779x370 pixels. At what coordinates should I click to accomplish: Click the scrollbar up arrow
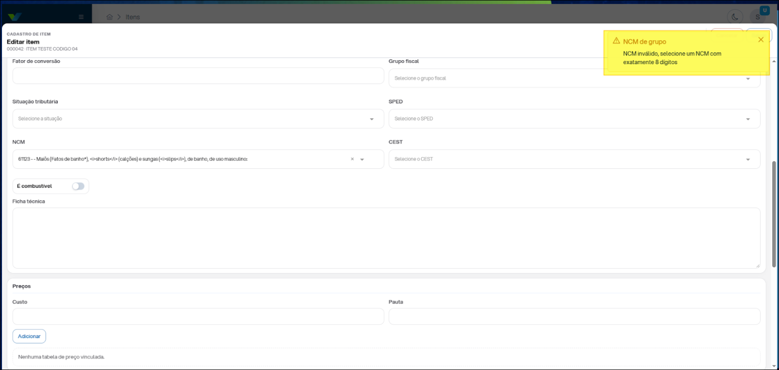(774, 61)
